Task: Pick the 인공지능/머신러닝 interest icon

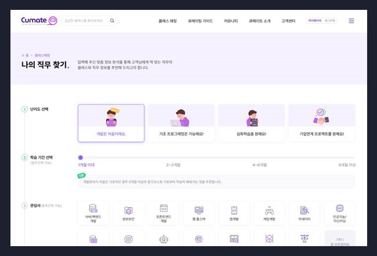Action: (x=340, y=210)
